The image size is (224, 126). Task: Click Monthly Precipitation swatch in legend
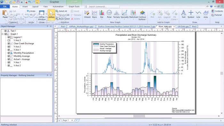pos(96,44)
